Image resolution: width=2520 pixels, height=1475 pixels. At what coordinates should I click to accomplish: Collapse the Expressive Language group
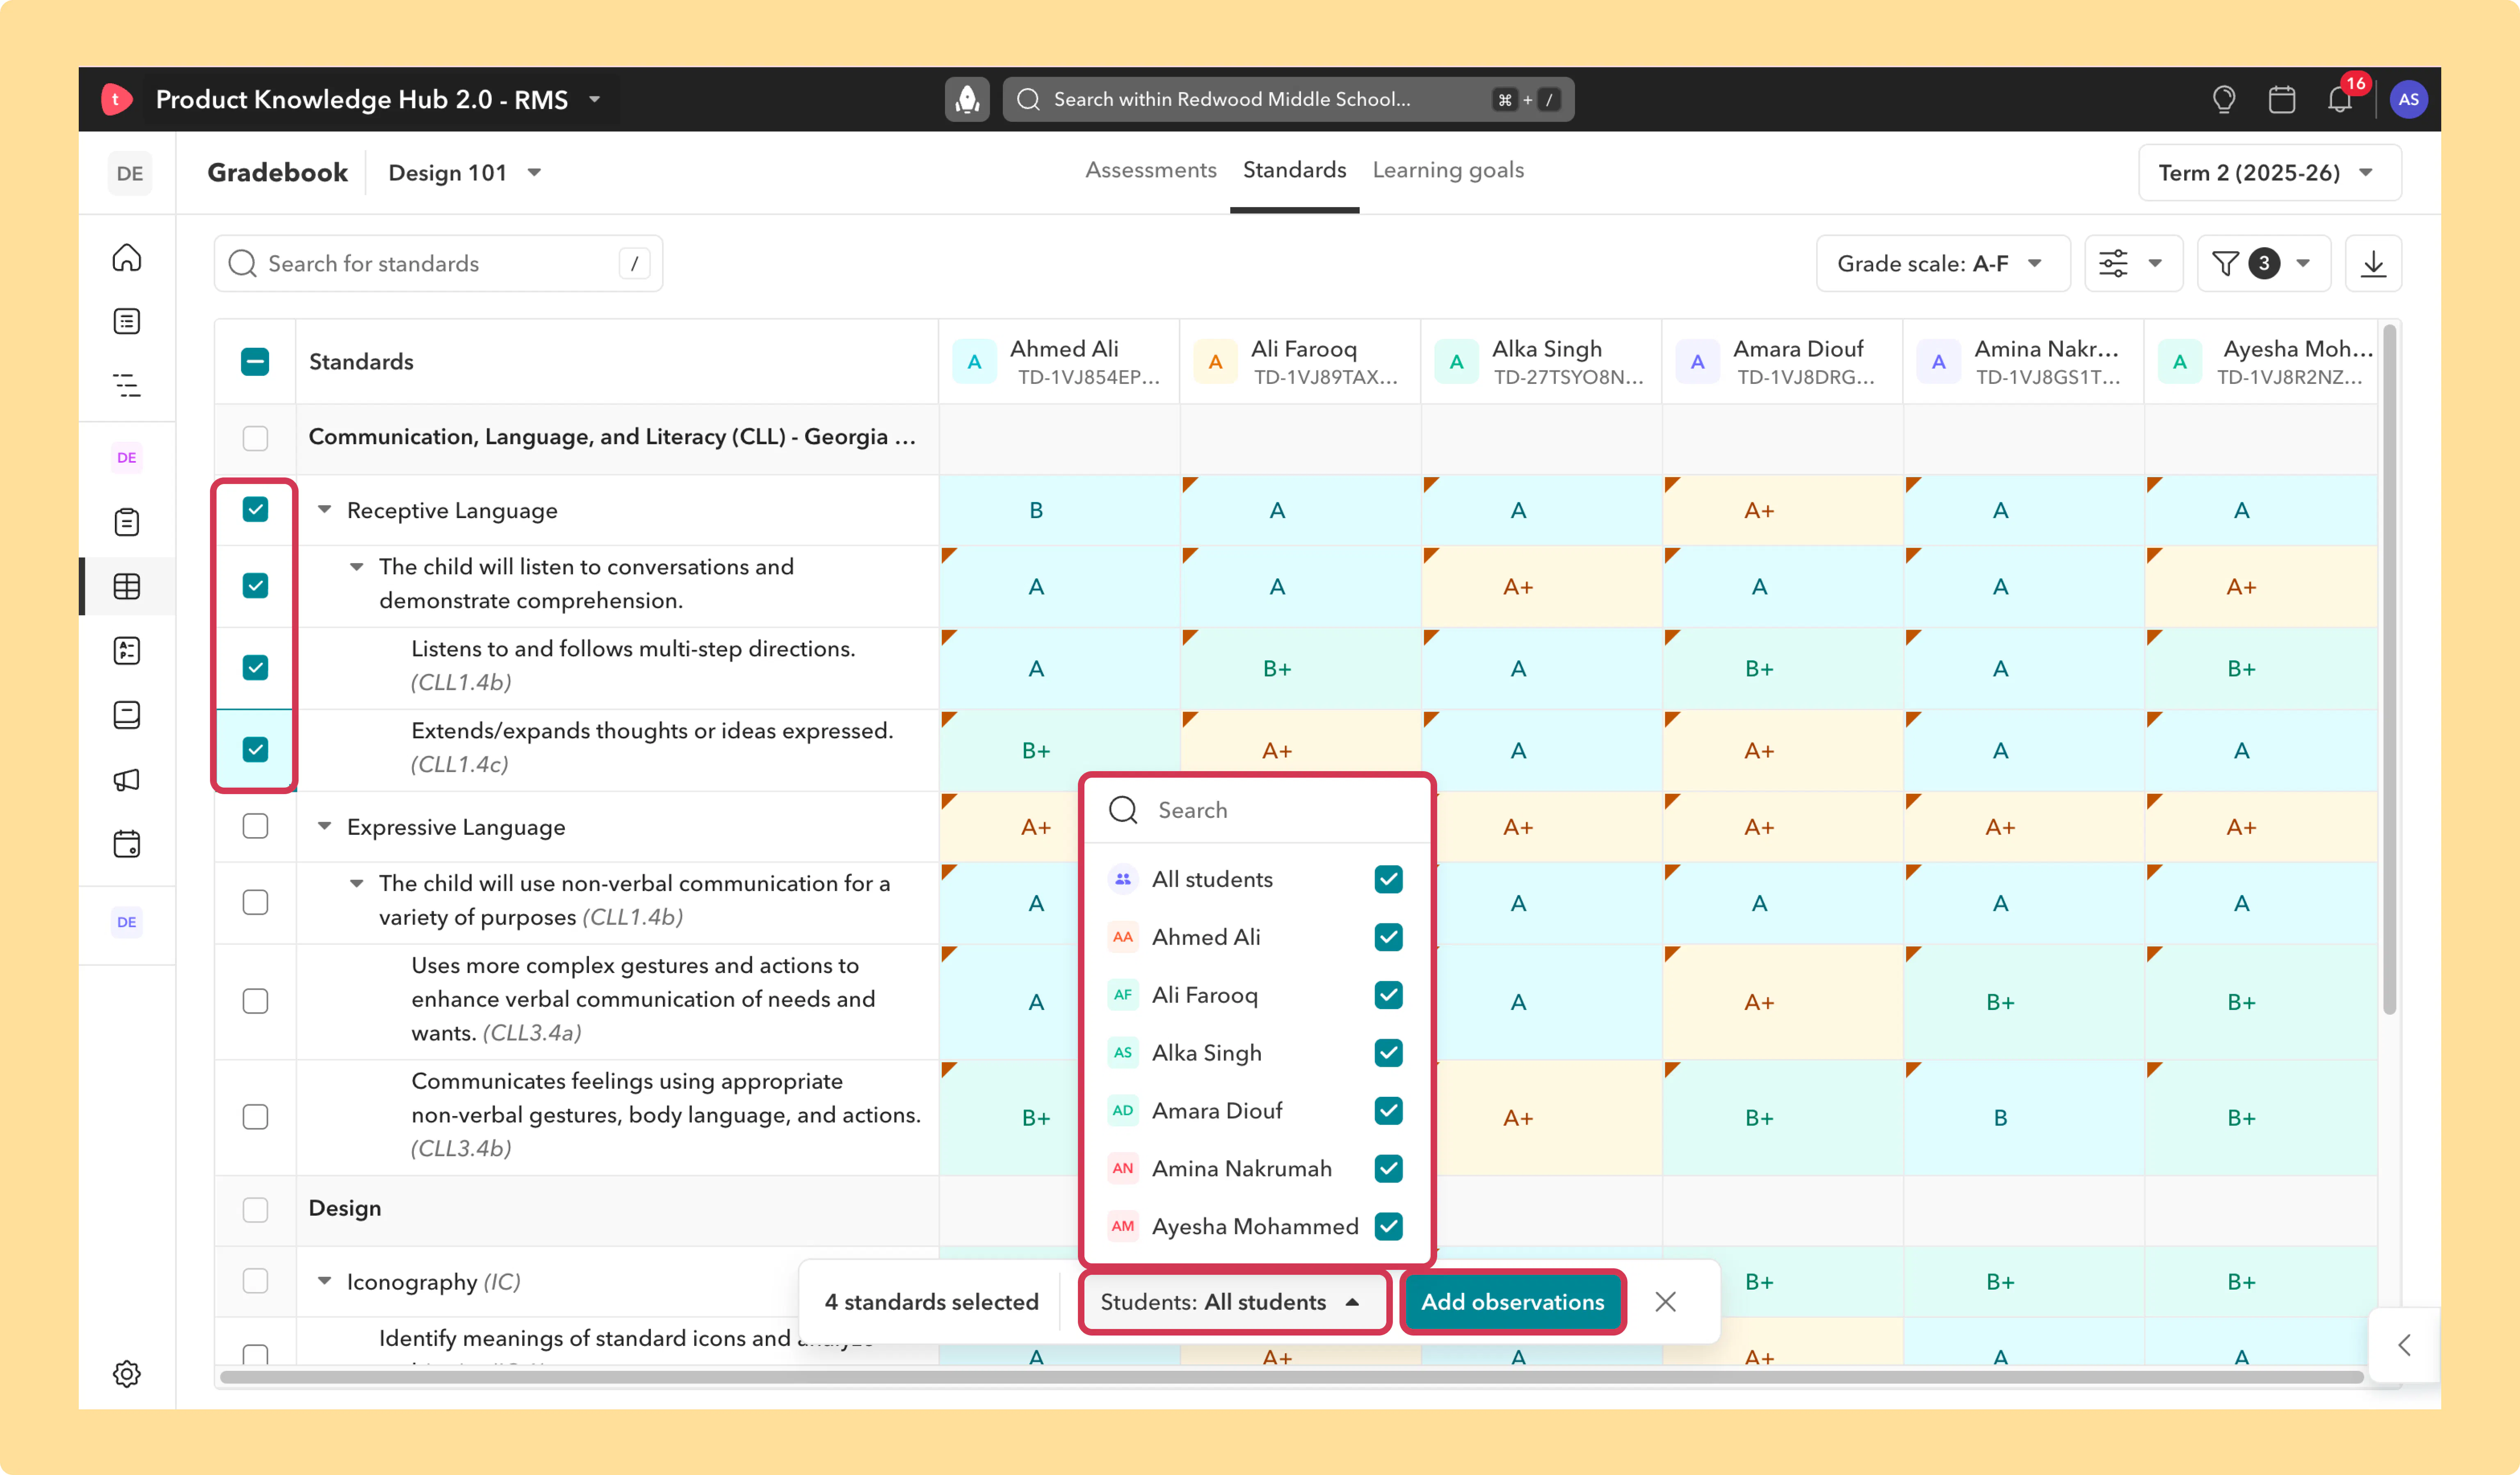click(x=324, y=826)
